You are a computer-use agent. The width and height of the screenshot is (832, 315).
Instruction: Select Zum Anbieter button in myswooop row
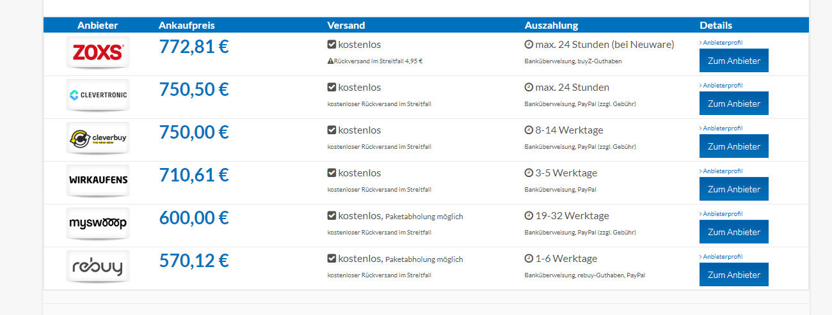click(x=734, y=232)
